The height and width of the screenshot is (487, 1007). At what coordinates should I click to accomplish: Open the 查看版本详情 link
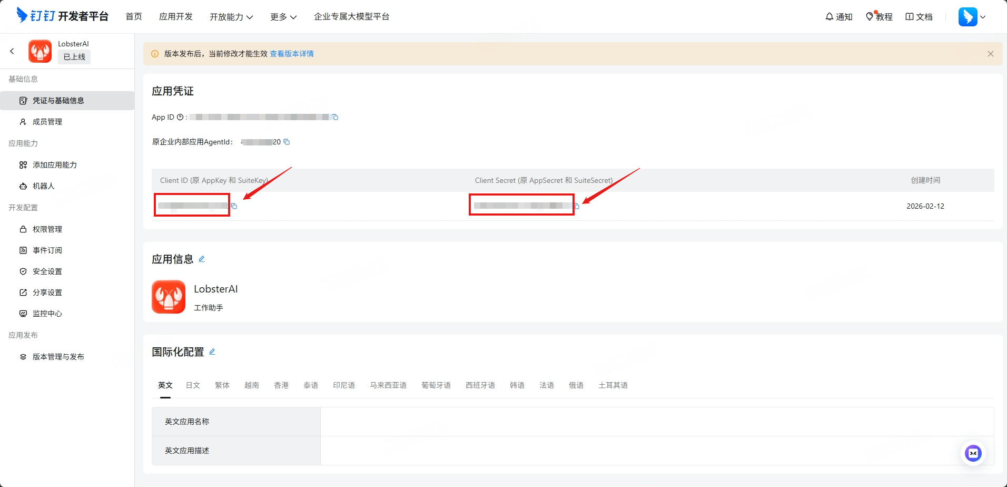tap(291, 53)
